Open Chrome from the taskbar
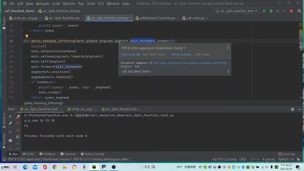Viewport: 304px width, 171px height. point(55,167)
